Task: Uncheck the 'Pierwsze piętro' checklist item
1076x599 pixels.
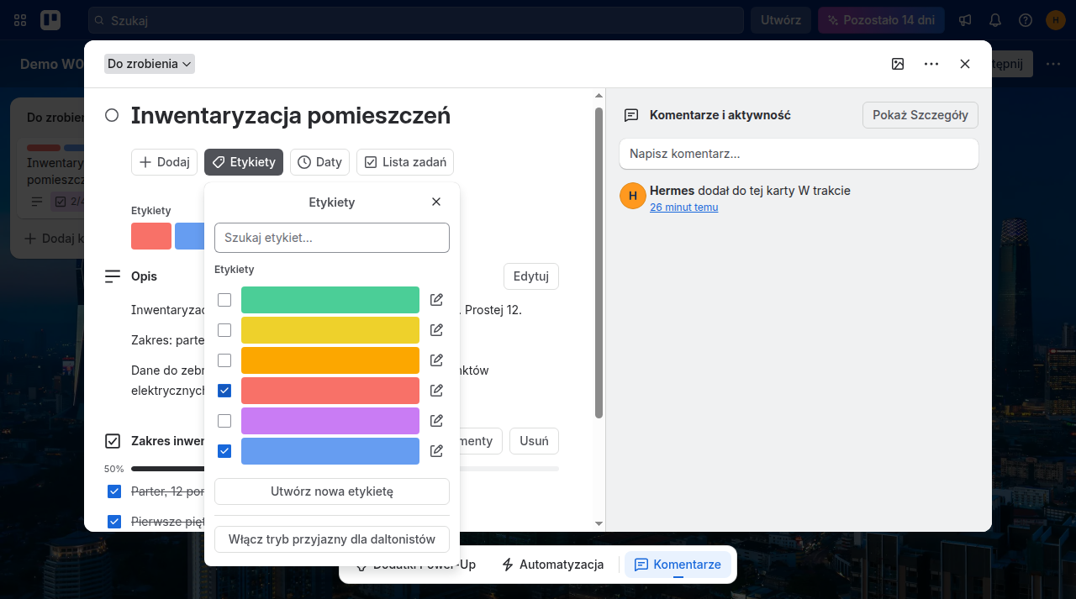Action: point(114,522)
